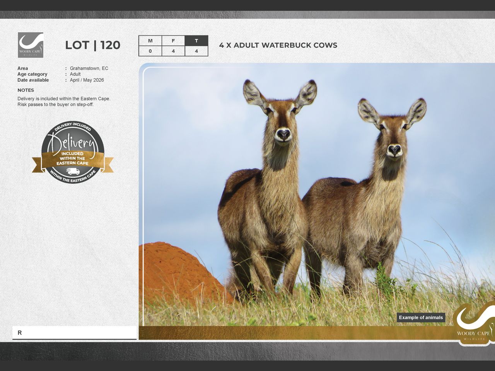The height and width of the screenshot is (371, 495).
Task: Click the 'April / May 2026' date value
Action: pos(87,80)
